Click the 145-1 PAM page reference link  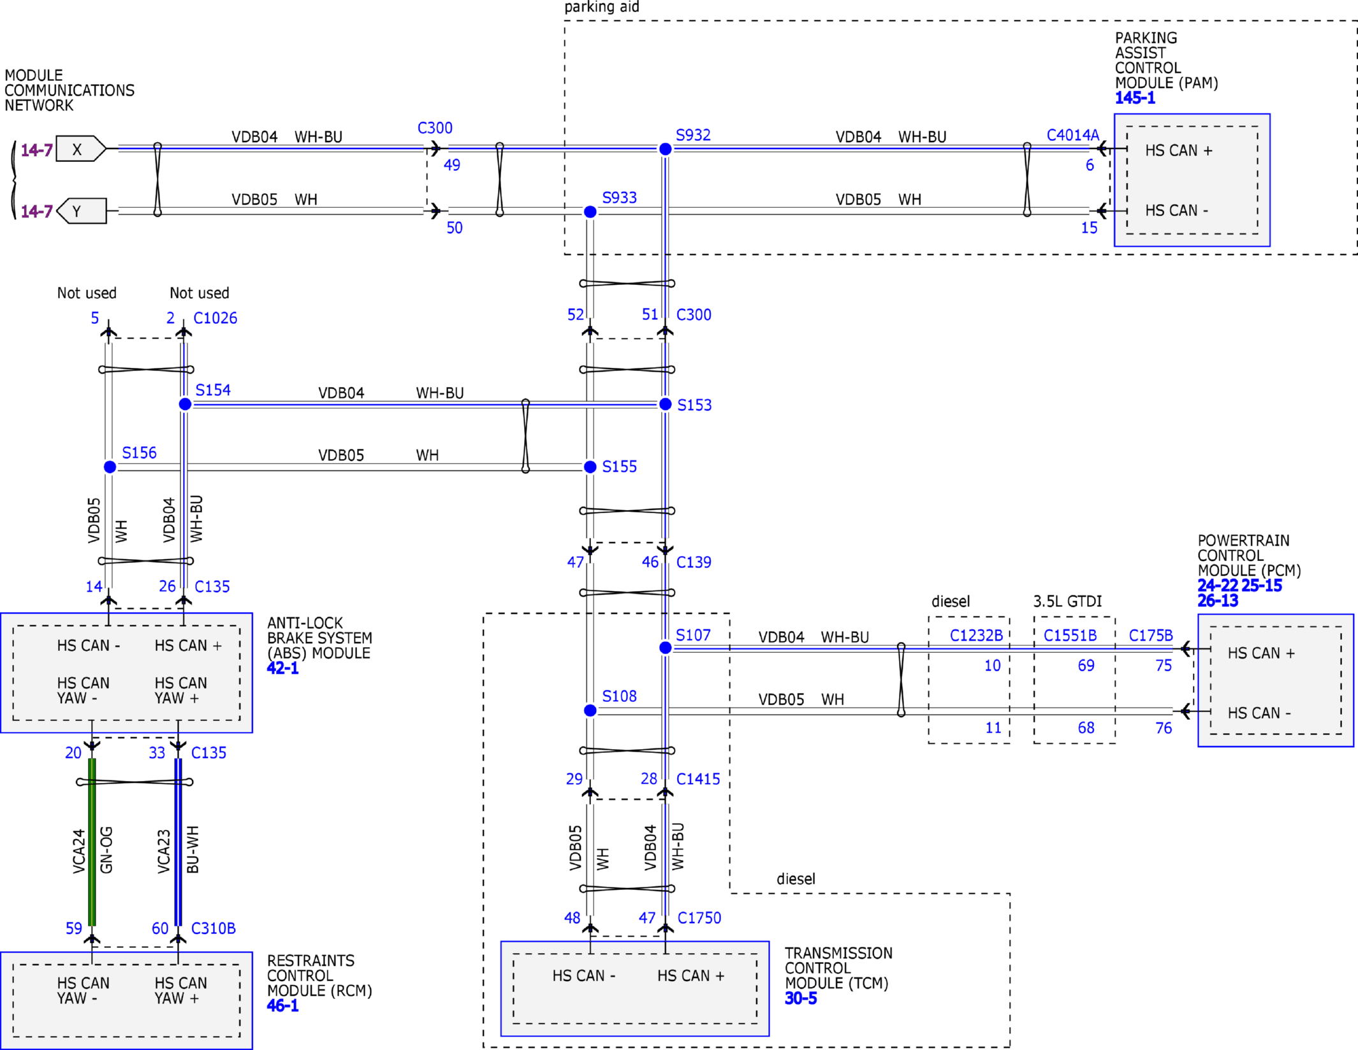pyautogui.click(x=1135, y=98)
